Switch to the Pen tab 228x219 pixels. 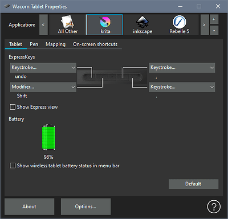tap(34, 44)
